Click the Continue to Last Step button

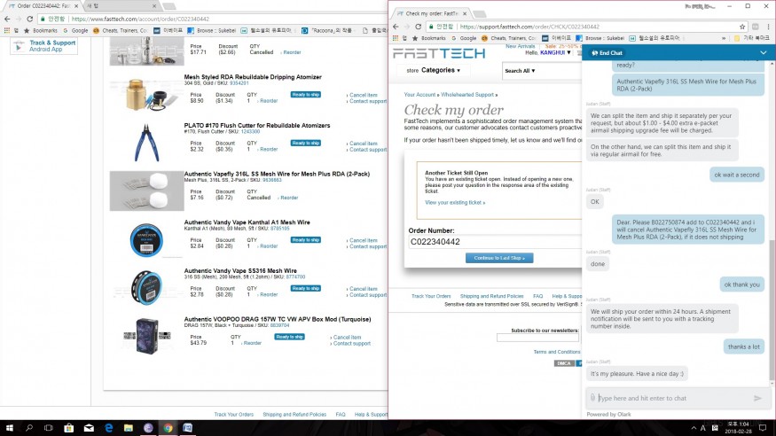499,258
